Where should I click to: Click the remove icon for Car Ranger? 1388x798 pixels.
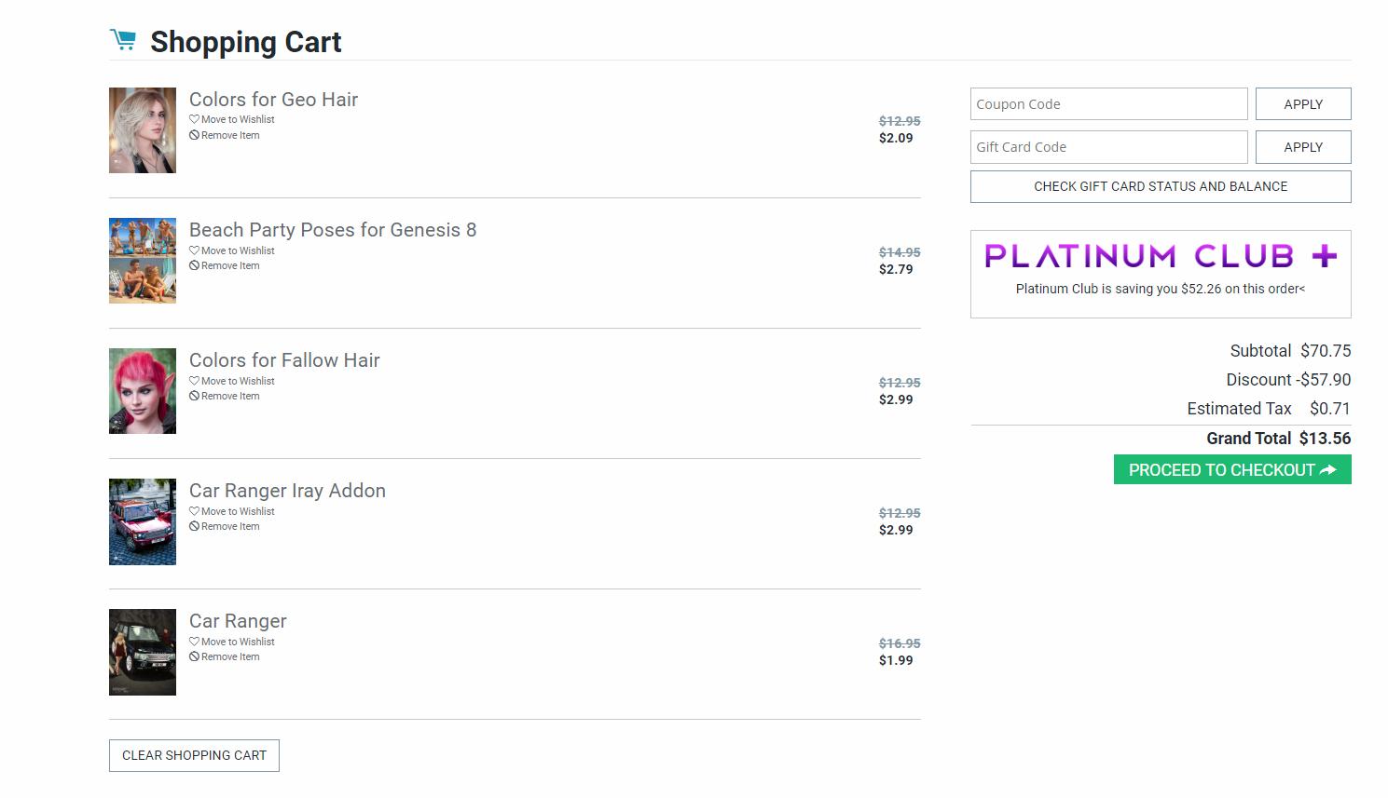194,656
